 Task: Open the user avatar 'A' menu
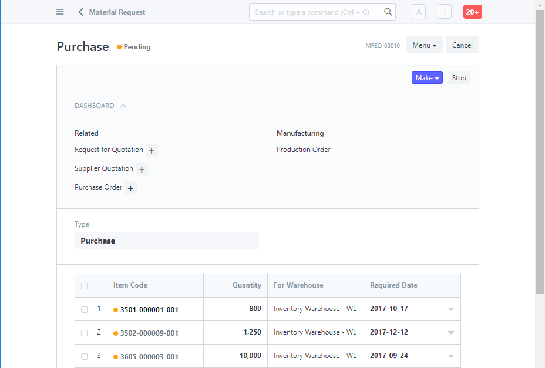(419, 12)
